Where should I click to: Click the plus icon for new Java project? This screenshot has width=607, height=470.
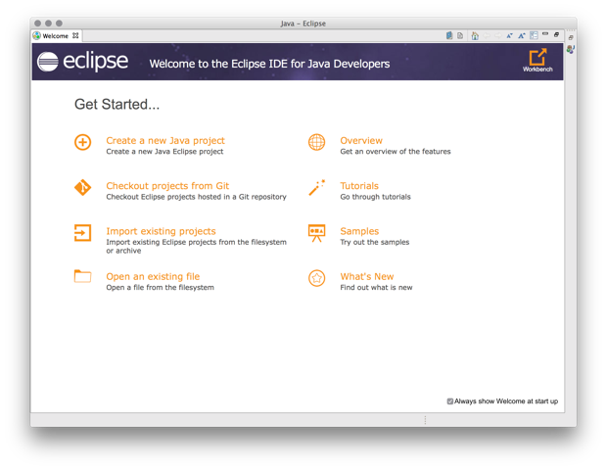82,142
